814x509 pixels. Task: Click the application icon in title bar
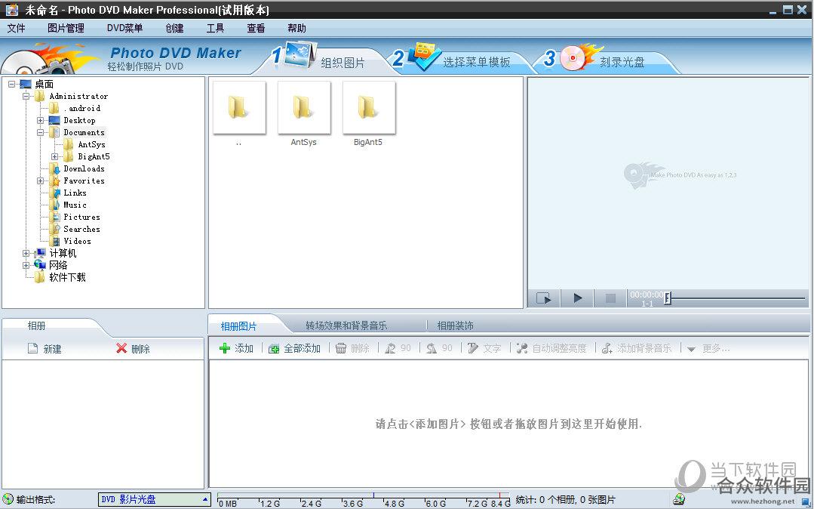[11, 9]
